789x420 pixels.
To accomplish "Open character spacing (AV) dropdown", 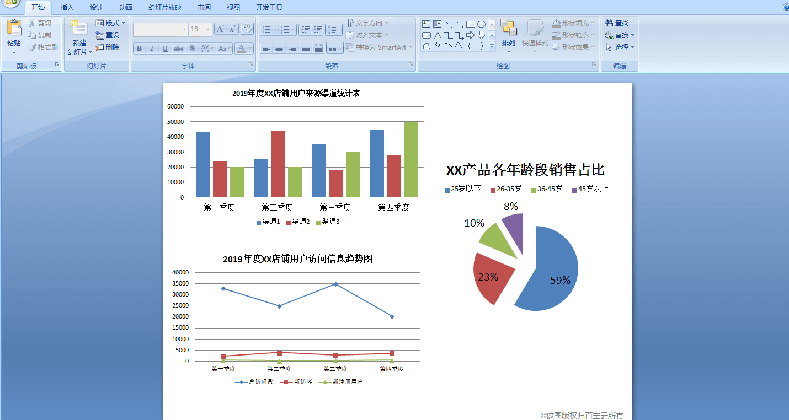I will pos(207,49).
